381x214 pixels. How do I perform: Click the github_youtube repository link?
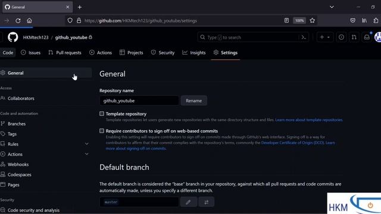tap(71, 37)
